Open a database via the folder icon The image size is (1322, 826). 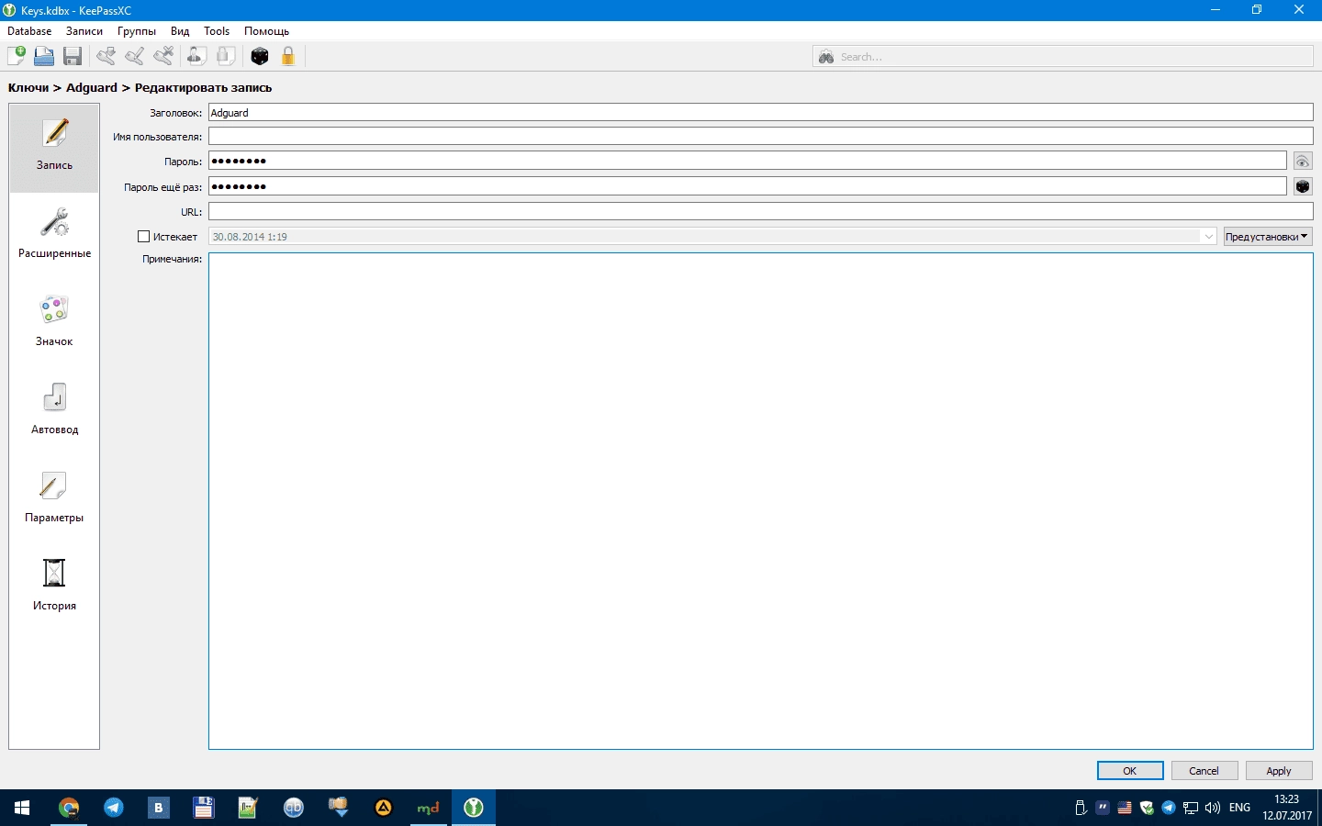[44, 56]
